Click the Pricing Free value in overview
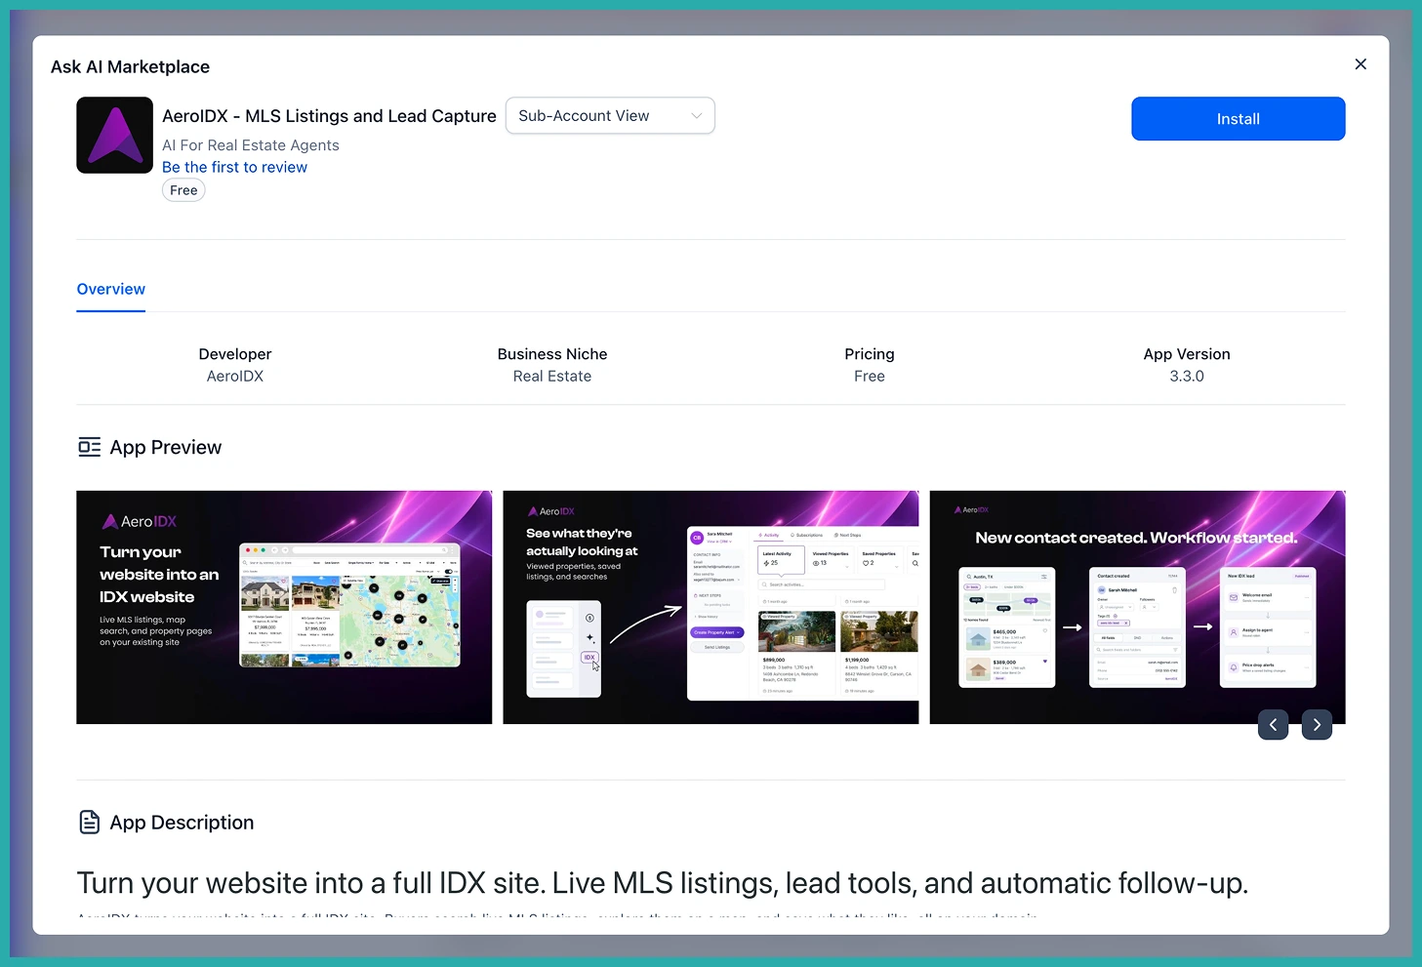Screen dimensions: 1422x967 coord(870,376)
